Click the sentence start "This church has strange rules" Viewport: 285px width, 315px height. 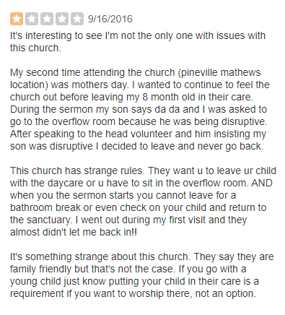point(76,171)
